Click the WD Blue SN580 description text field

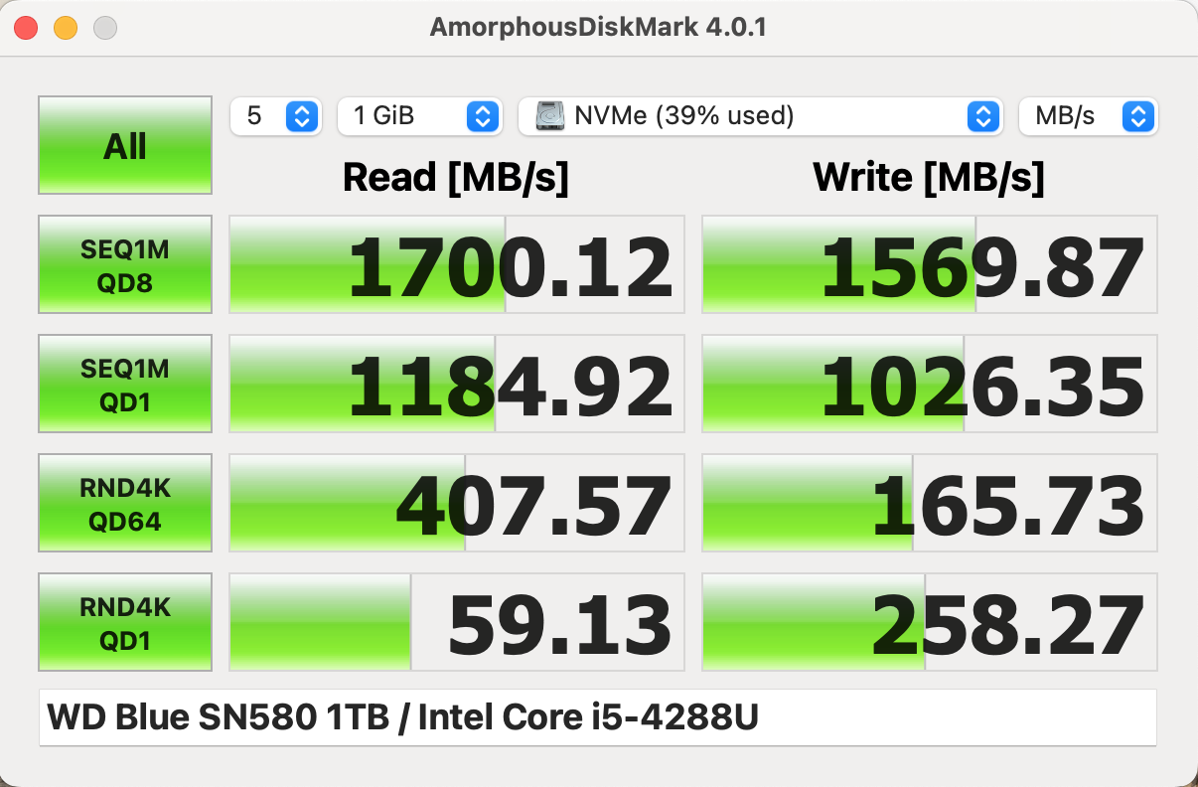(597, 717)
